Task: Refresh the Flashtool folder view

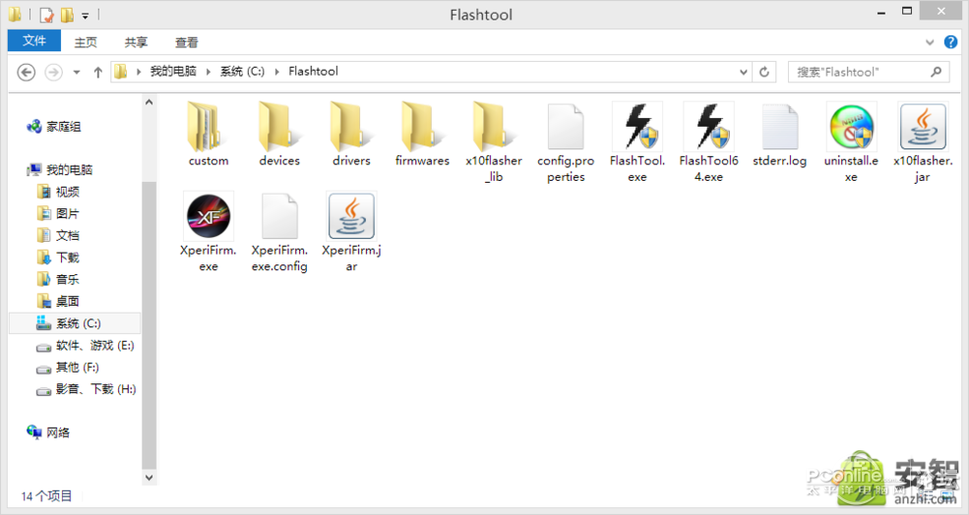Action: pos(764,72)
